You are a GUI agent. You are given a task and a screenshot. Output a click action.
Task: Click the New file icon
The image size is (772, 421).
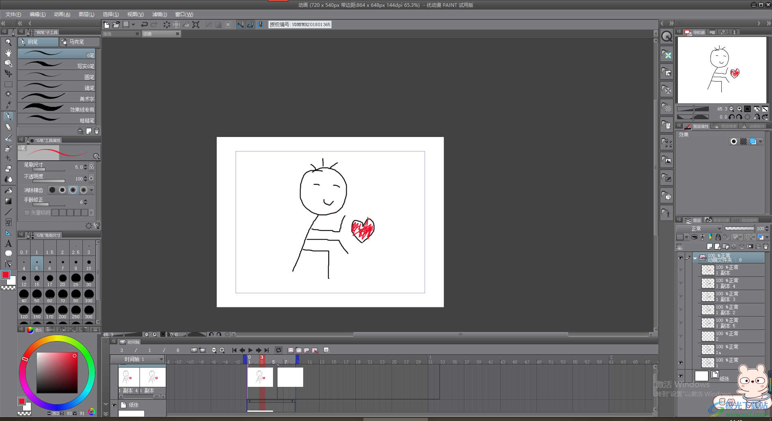coord(107,25)
